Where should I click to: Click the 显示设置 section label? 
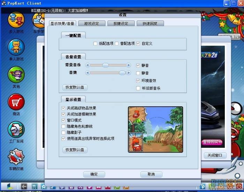point(73,100)
